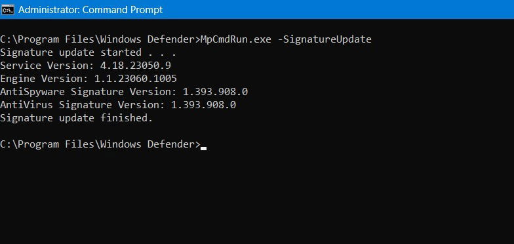Click the Signature update finished line
514x244 pixels.
tap(76, 118)
